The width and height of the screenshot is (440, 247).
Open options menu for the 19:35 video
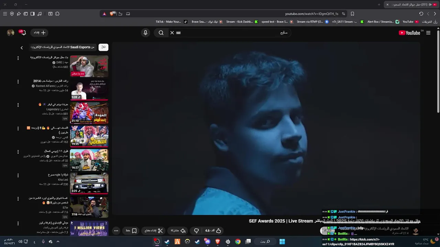[x=18, y=128]
